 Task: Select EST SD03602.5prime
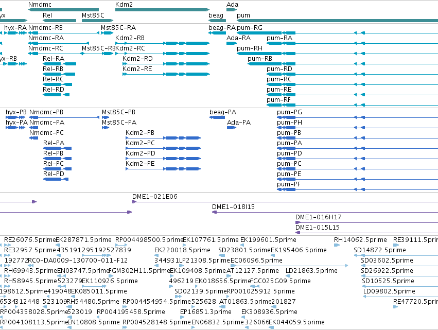tap(399, 266)
